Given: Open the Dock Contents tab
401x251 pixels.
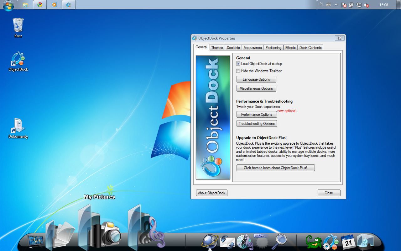Looking at the screenshot, I should click(310, 47).
